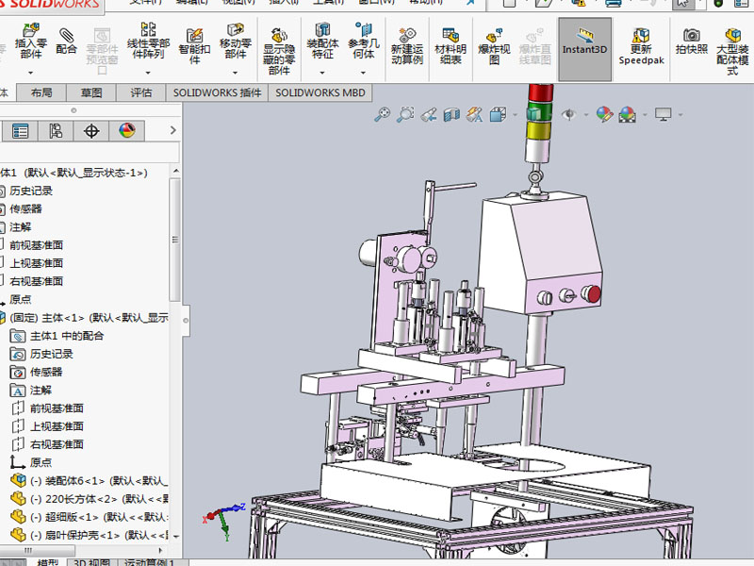Open the Edit Appearance color ball icon

(x=604, y=115)
